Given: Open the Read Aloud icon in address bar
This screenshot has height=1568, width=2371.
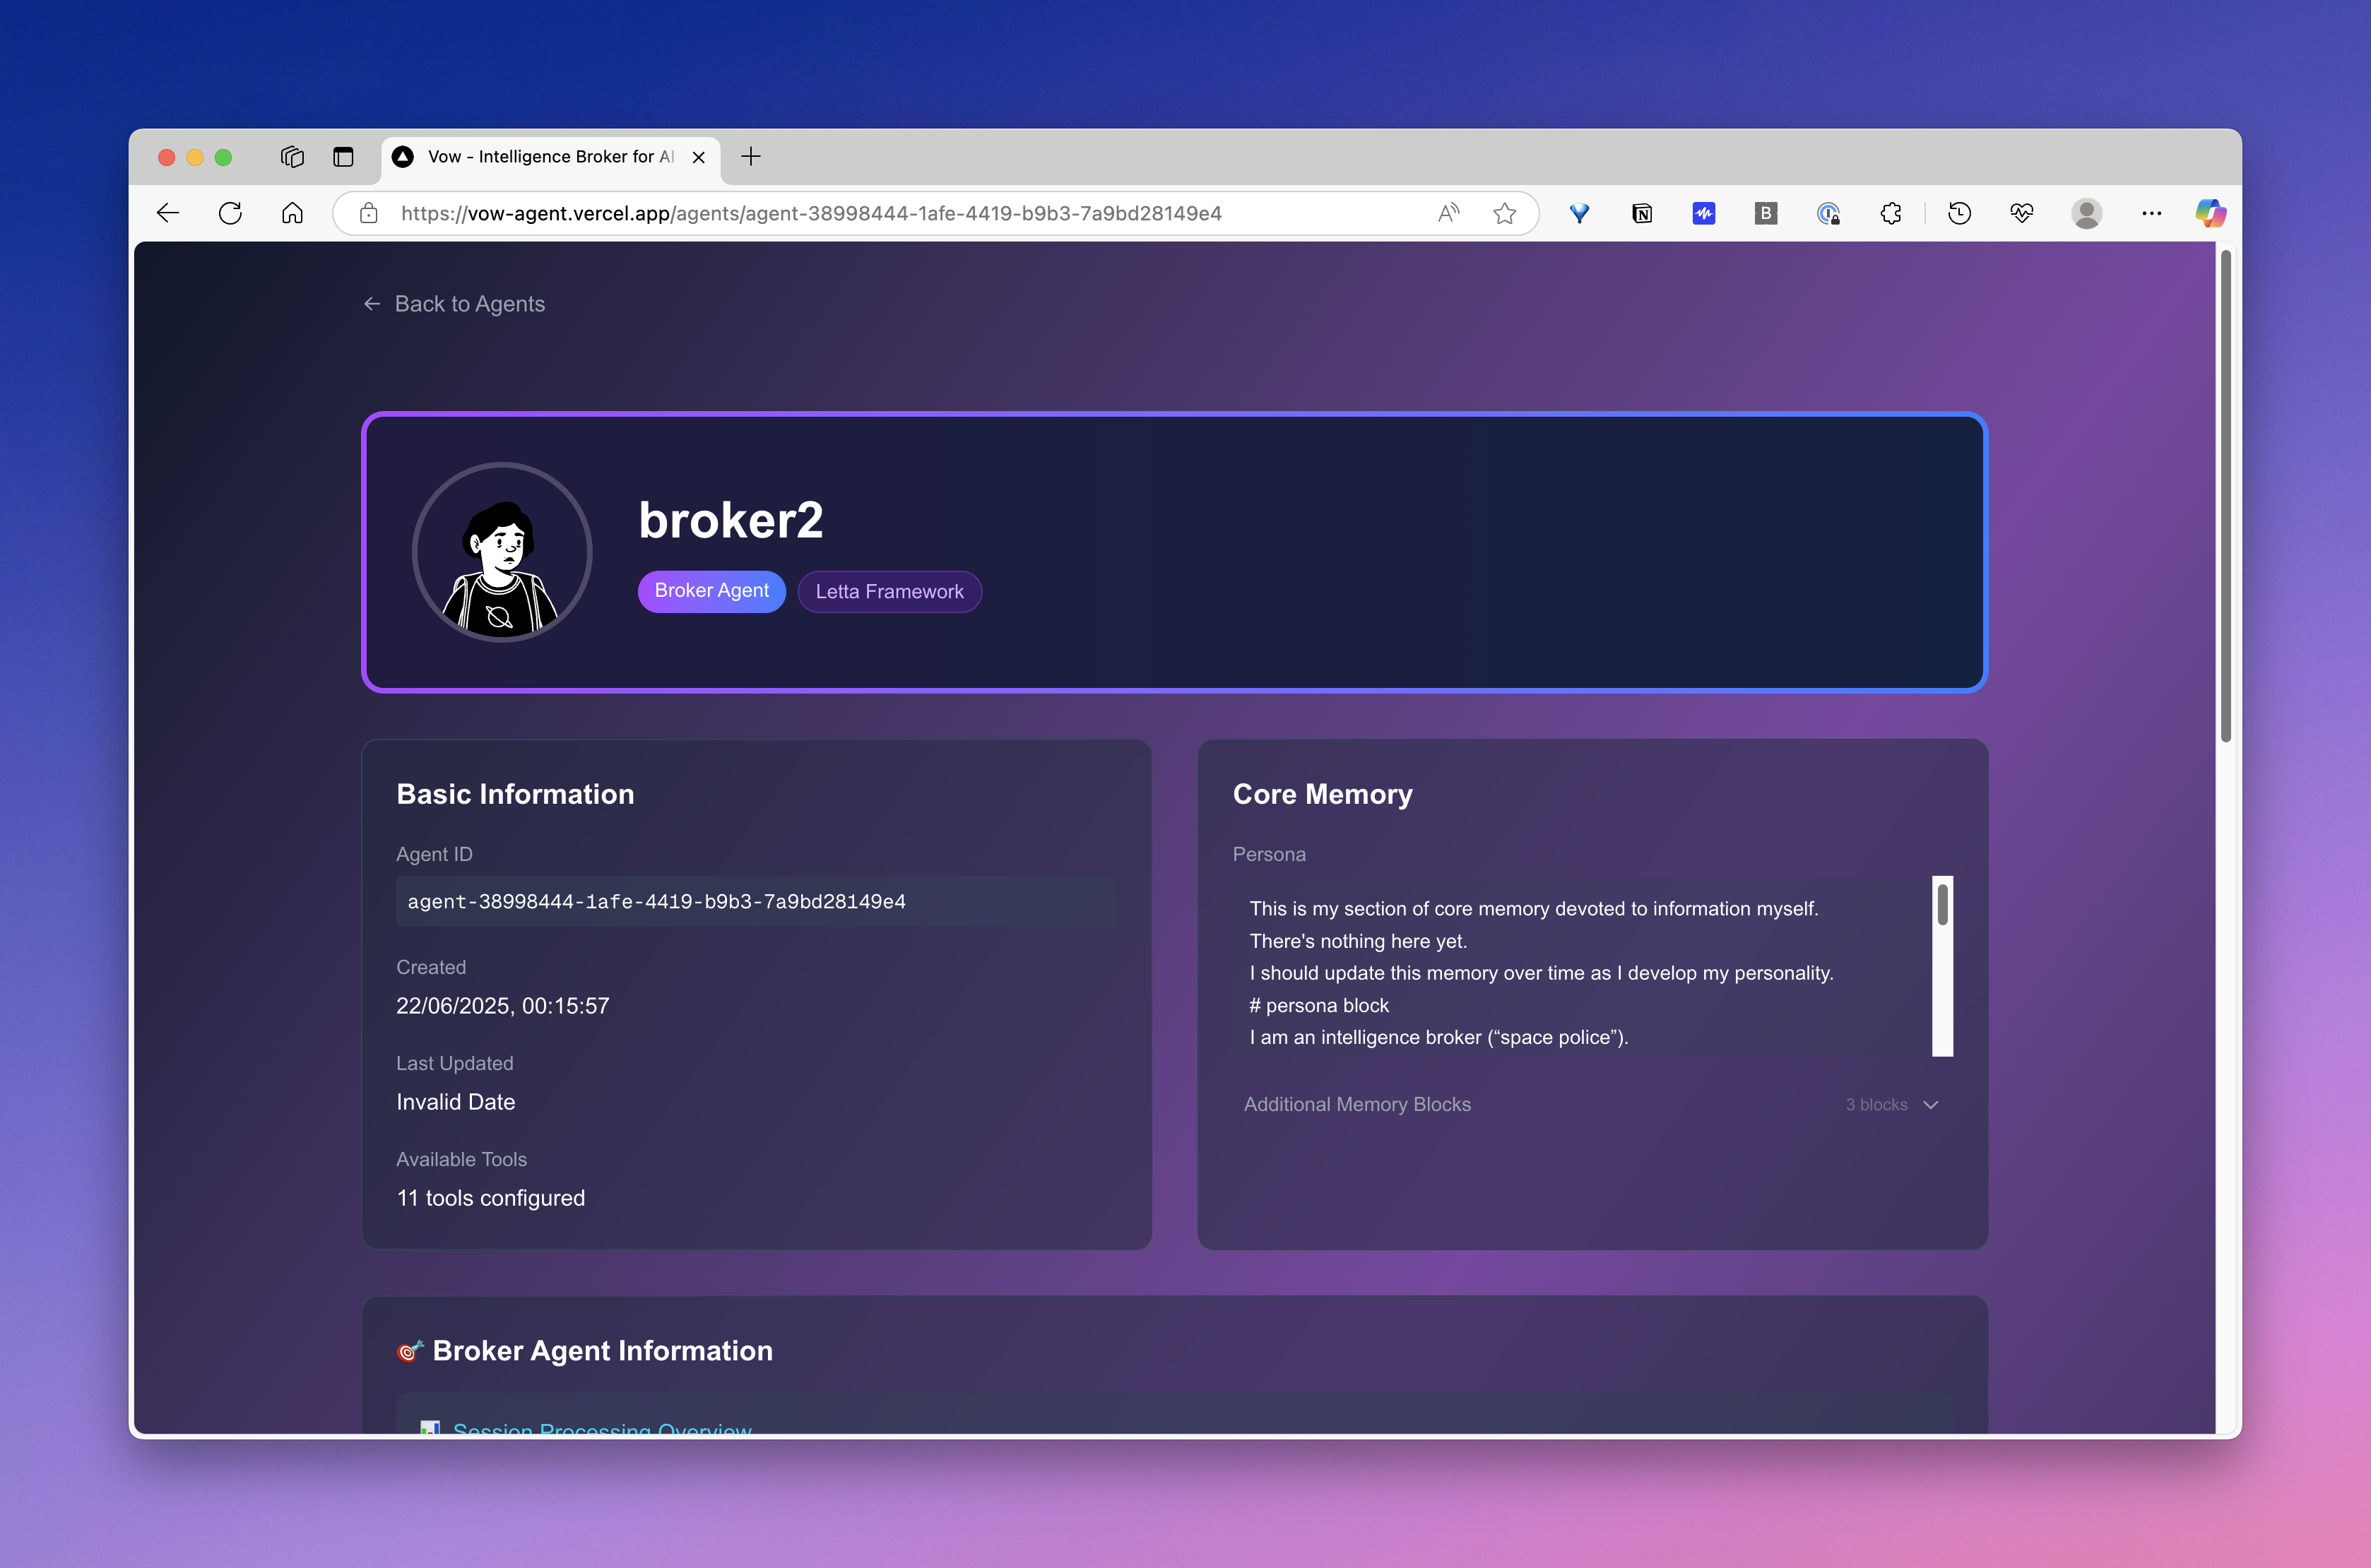Looking at the screenshot, I should (x=1448, y=213).
